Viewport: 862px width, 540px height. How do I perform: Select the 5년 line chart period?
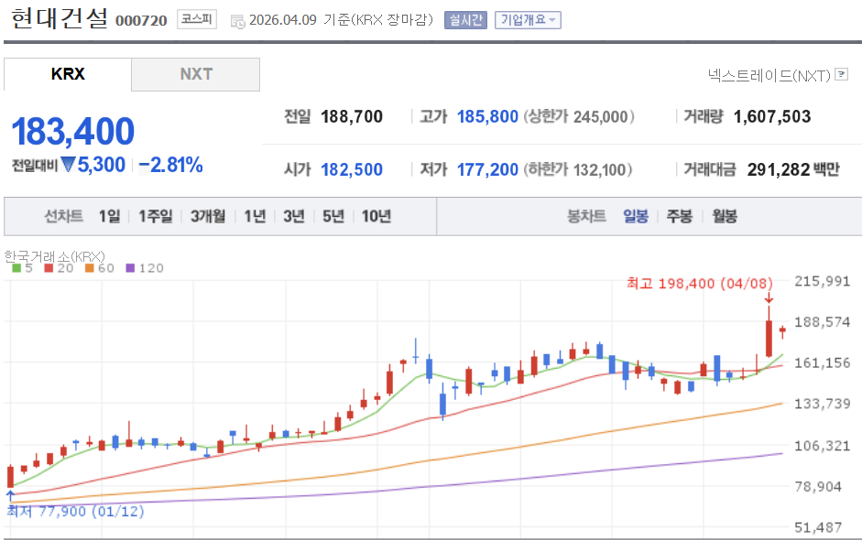(333, 216)
